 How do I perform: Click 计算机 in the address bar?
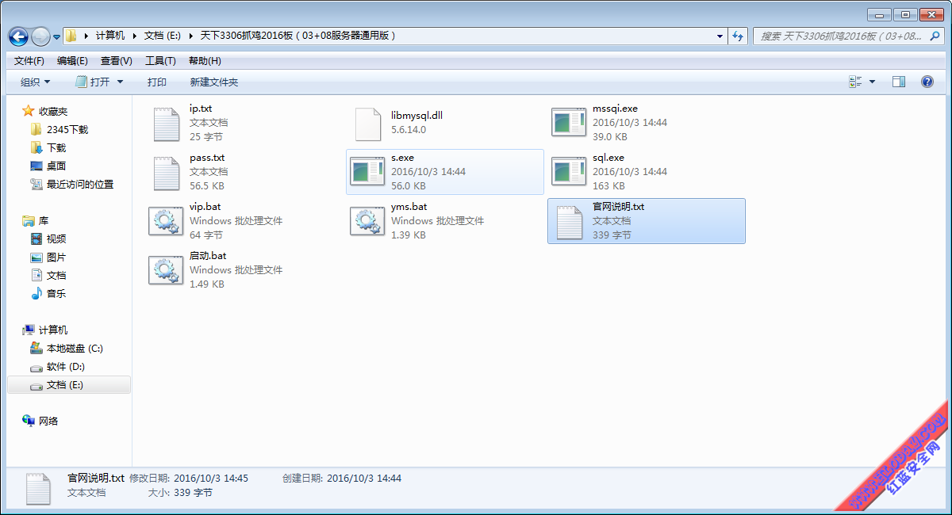pyautogui.click(x=110, y=36)
